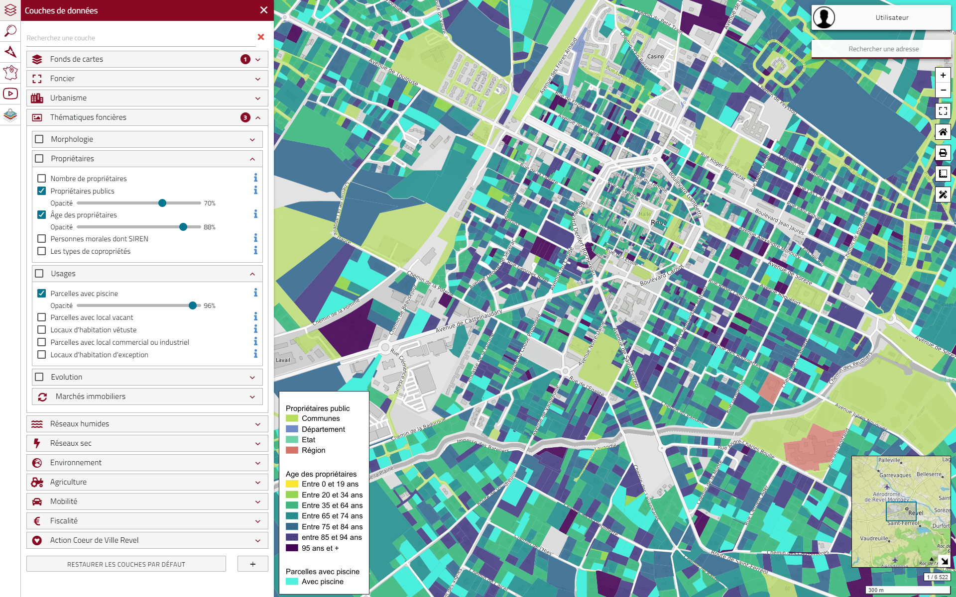Toggle fullscreen map view
956x597 pixels.
943,111
